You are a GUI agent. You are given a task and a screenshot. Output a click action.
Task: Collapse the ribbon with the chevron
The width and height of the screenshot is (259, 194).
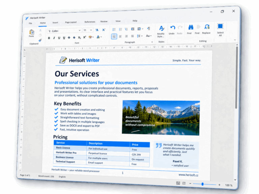pyautogui.click(x=235, y=40)
